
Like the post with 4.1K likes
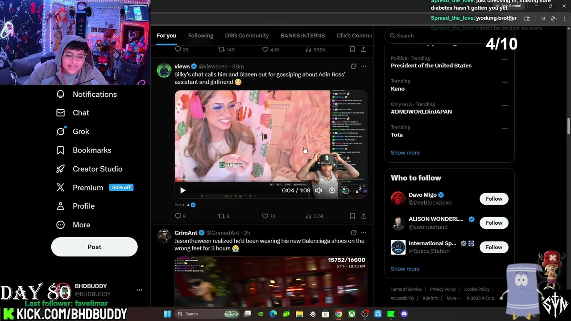coord(265,49)
